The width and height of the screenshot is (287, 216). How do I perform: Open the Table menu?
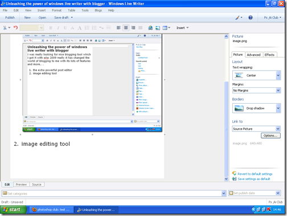tap(72, 10)
